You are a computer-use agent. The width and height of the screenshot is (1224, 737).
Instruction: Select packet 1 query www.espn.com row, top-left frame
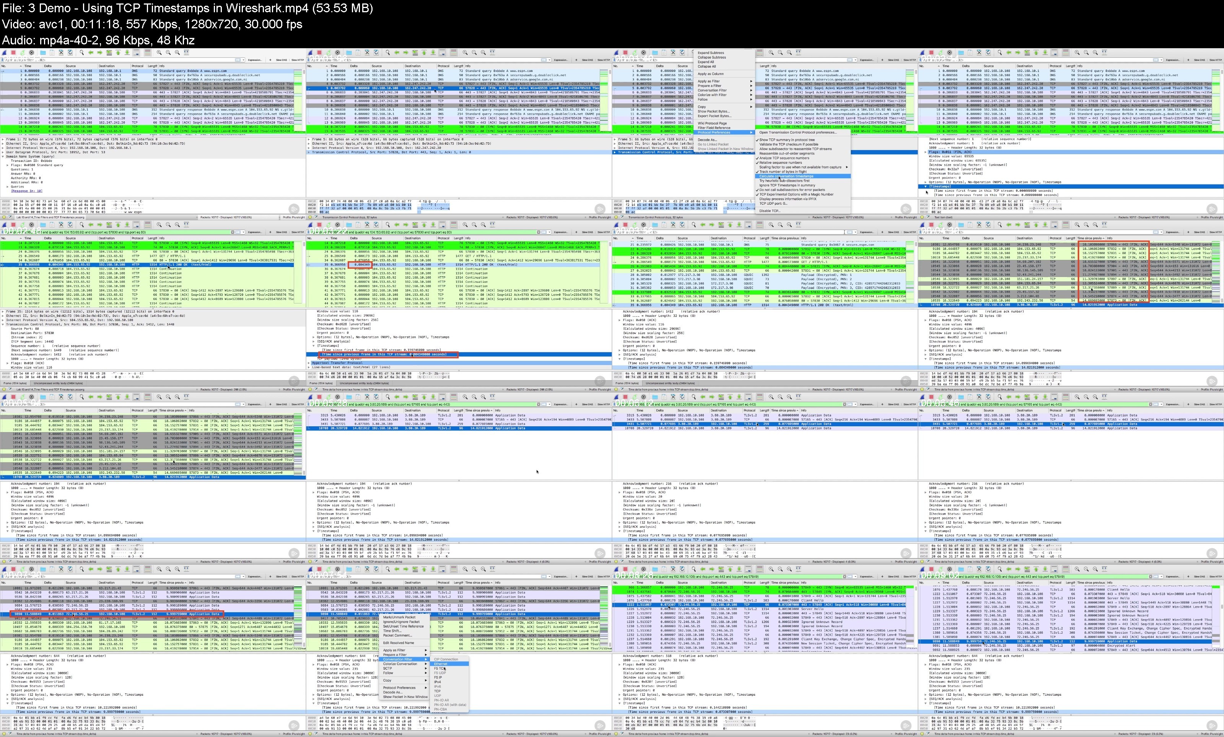coord(147,71)
